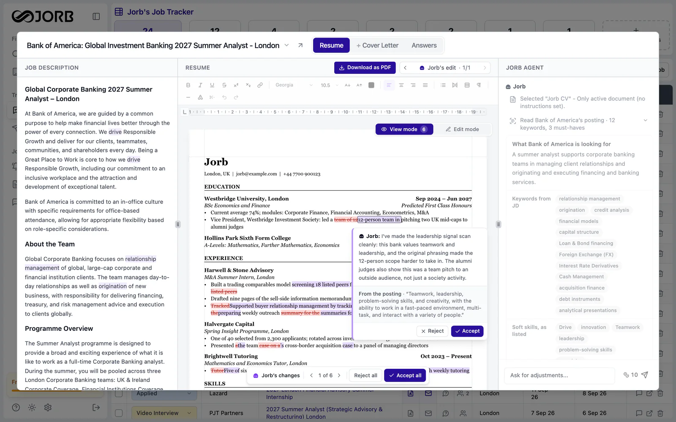676x422 pixels.
Task: Accept Jorb's suggested change
Action: 467,331
